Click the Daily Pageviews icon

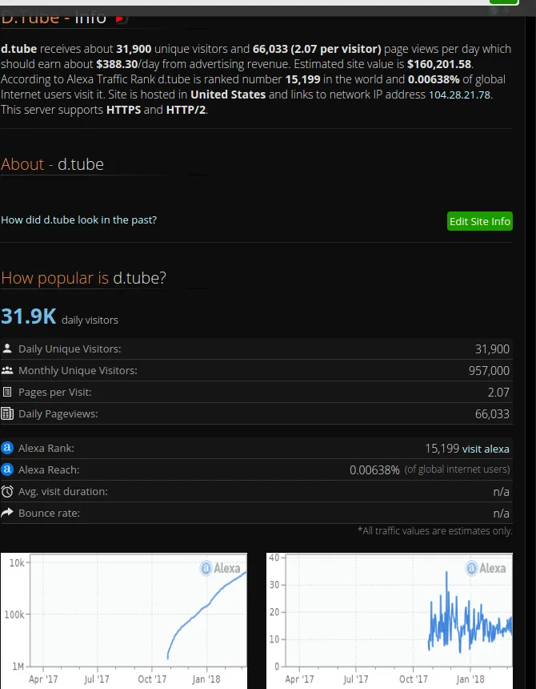7,413
